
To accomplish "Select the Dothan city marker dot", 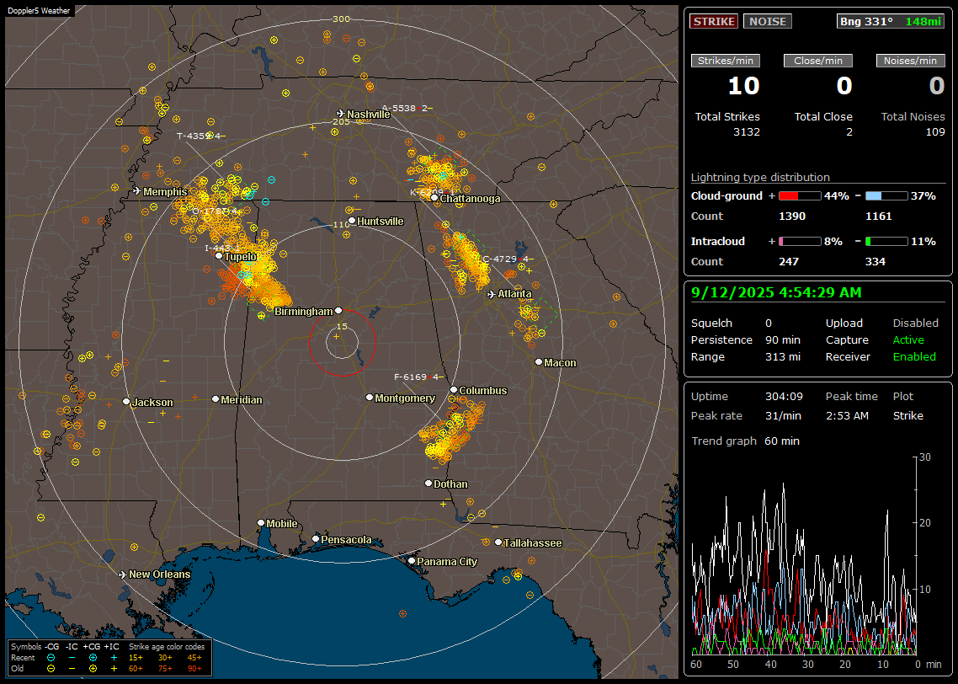I will (x=428, y=483).
